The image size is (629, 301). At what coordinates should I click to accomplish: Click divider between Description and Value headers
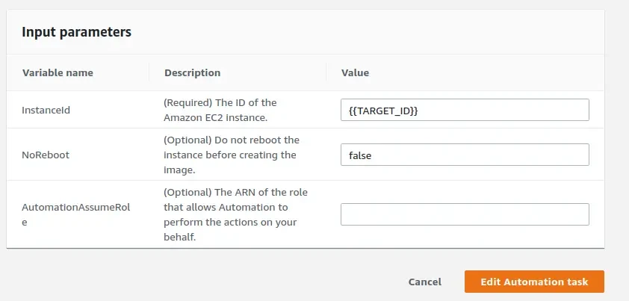tap(326, 72)
